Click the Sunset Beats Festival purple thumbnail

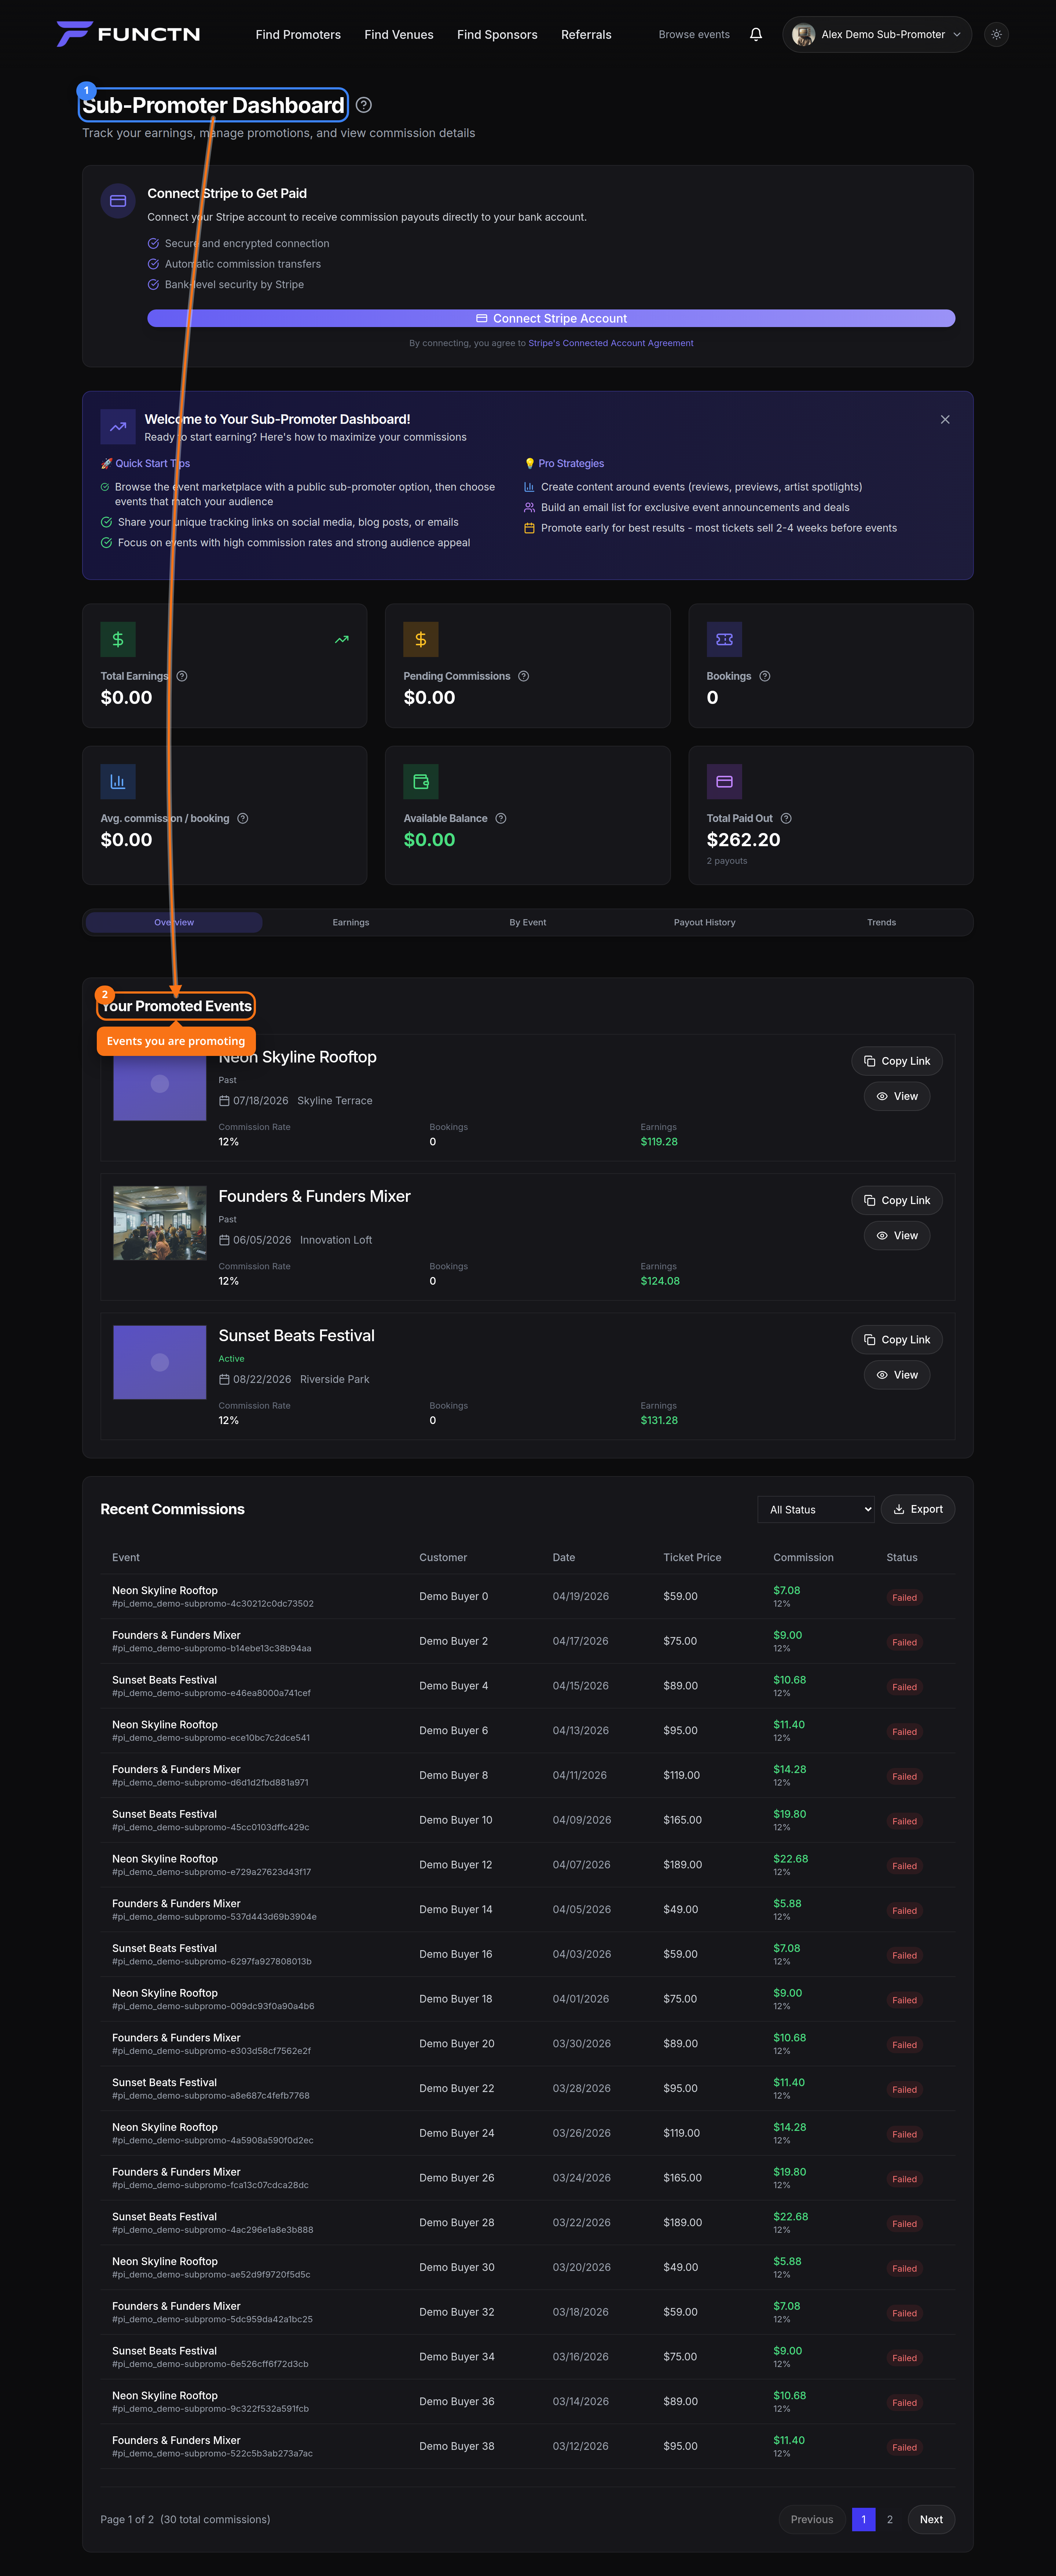(160, 1362)
